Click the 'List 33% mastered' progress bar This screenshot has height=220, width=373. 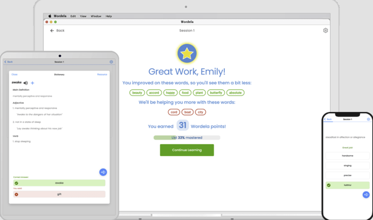[x=186, y=137]
